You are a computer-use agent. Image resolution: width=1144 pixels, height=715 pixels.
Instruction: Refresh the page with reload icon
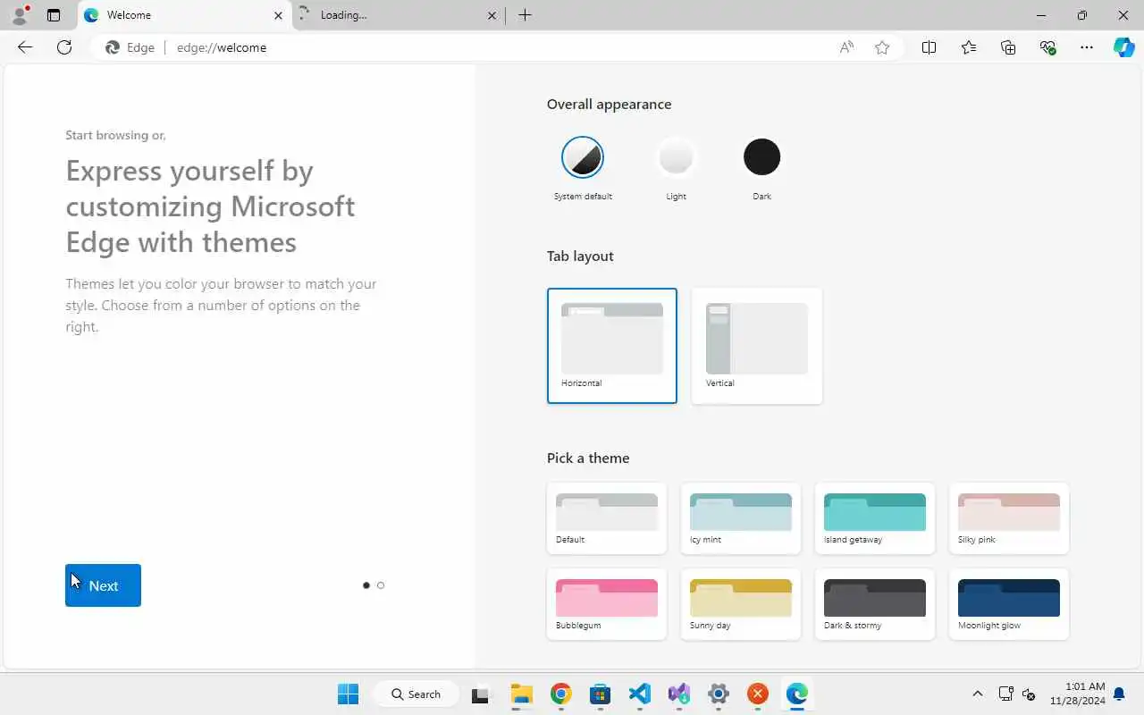64,47
